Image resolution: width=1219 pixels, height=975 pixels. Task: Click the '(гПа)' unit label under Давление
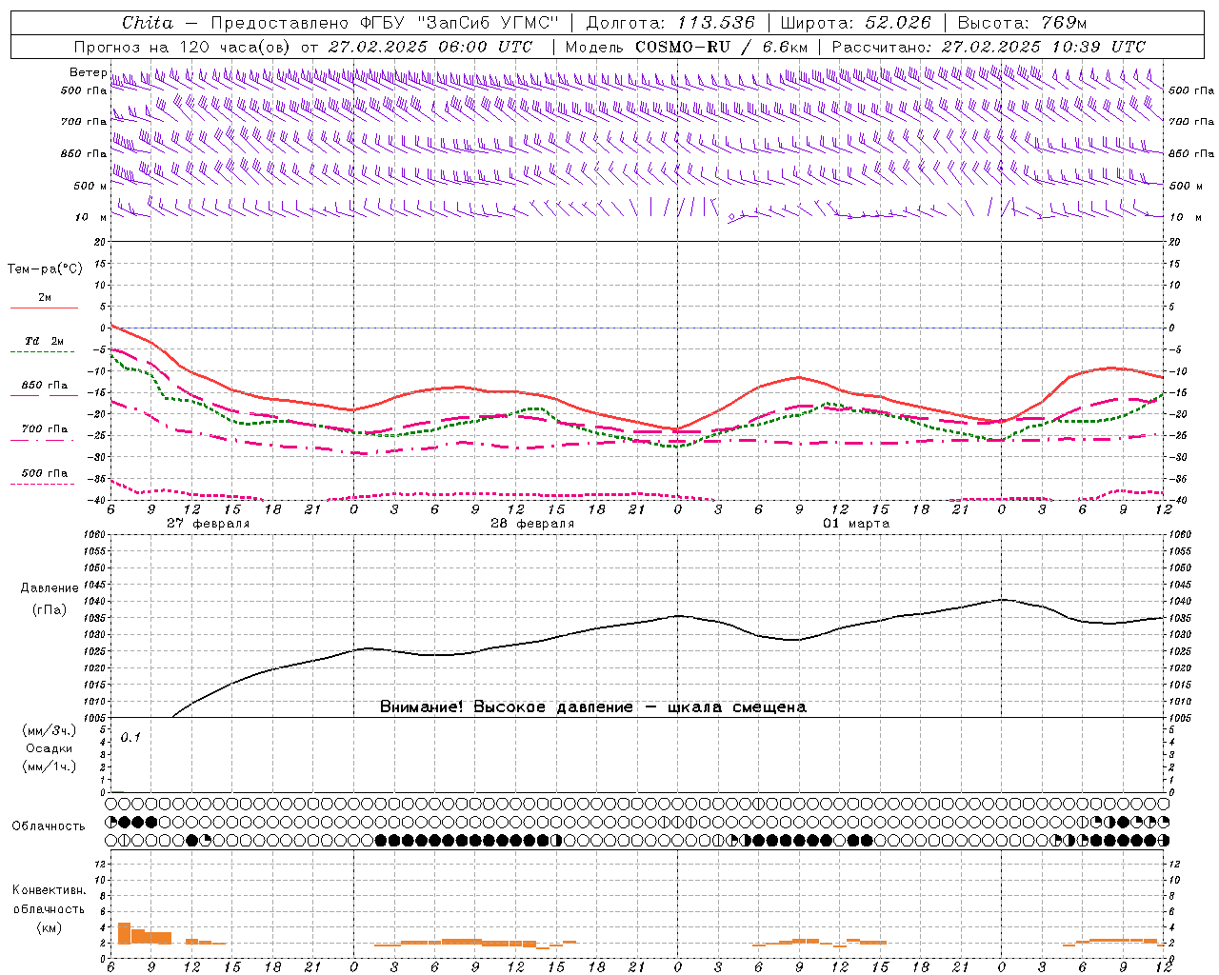(50, 609)
